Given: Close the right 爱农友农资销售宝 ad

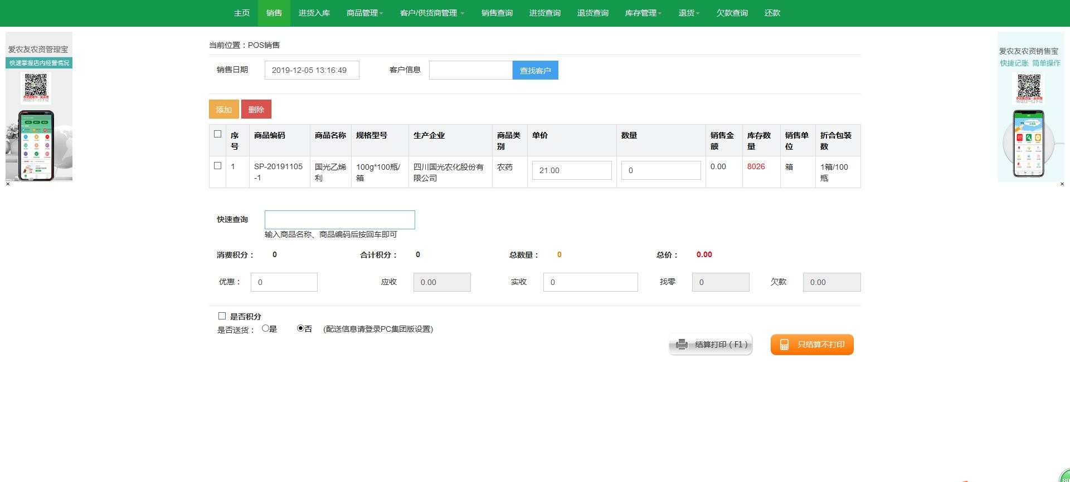Looking at the screenshot, I should pos(1062,184).
